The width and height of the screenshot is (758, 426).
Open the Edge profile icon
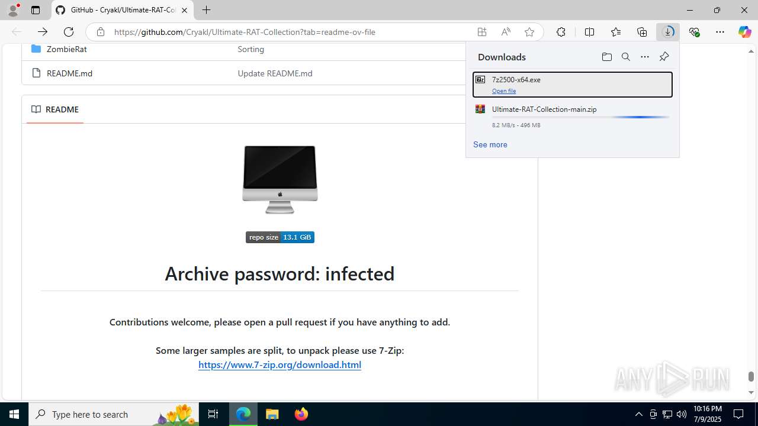click(13, 10)
